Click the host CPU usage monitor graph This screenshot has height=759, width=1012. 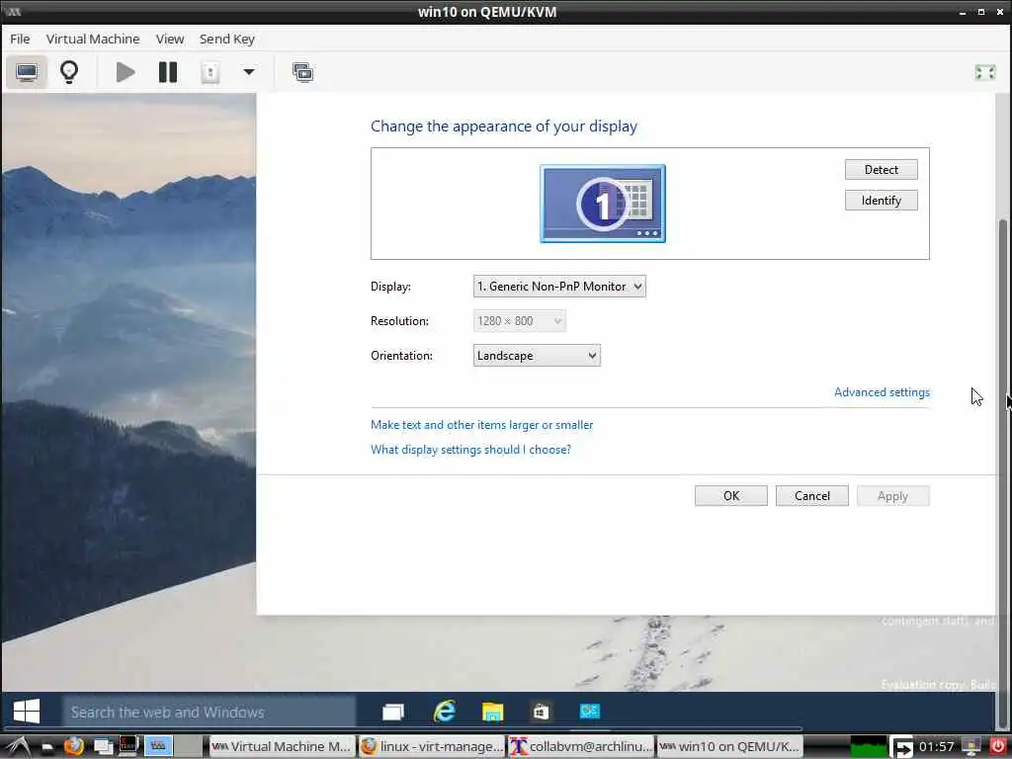(x=868, y=747)
